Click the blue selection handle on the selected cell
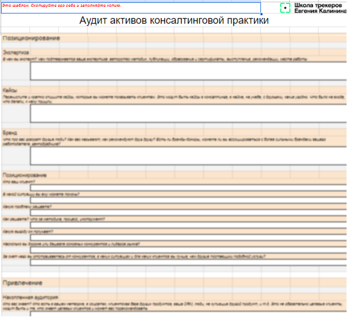 pos(261,14)
